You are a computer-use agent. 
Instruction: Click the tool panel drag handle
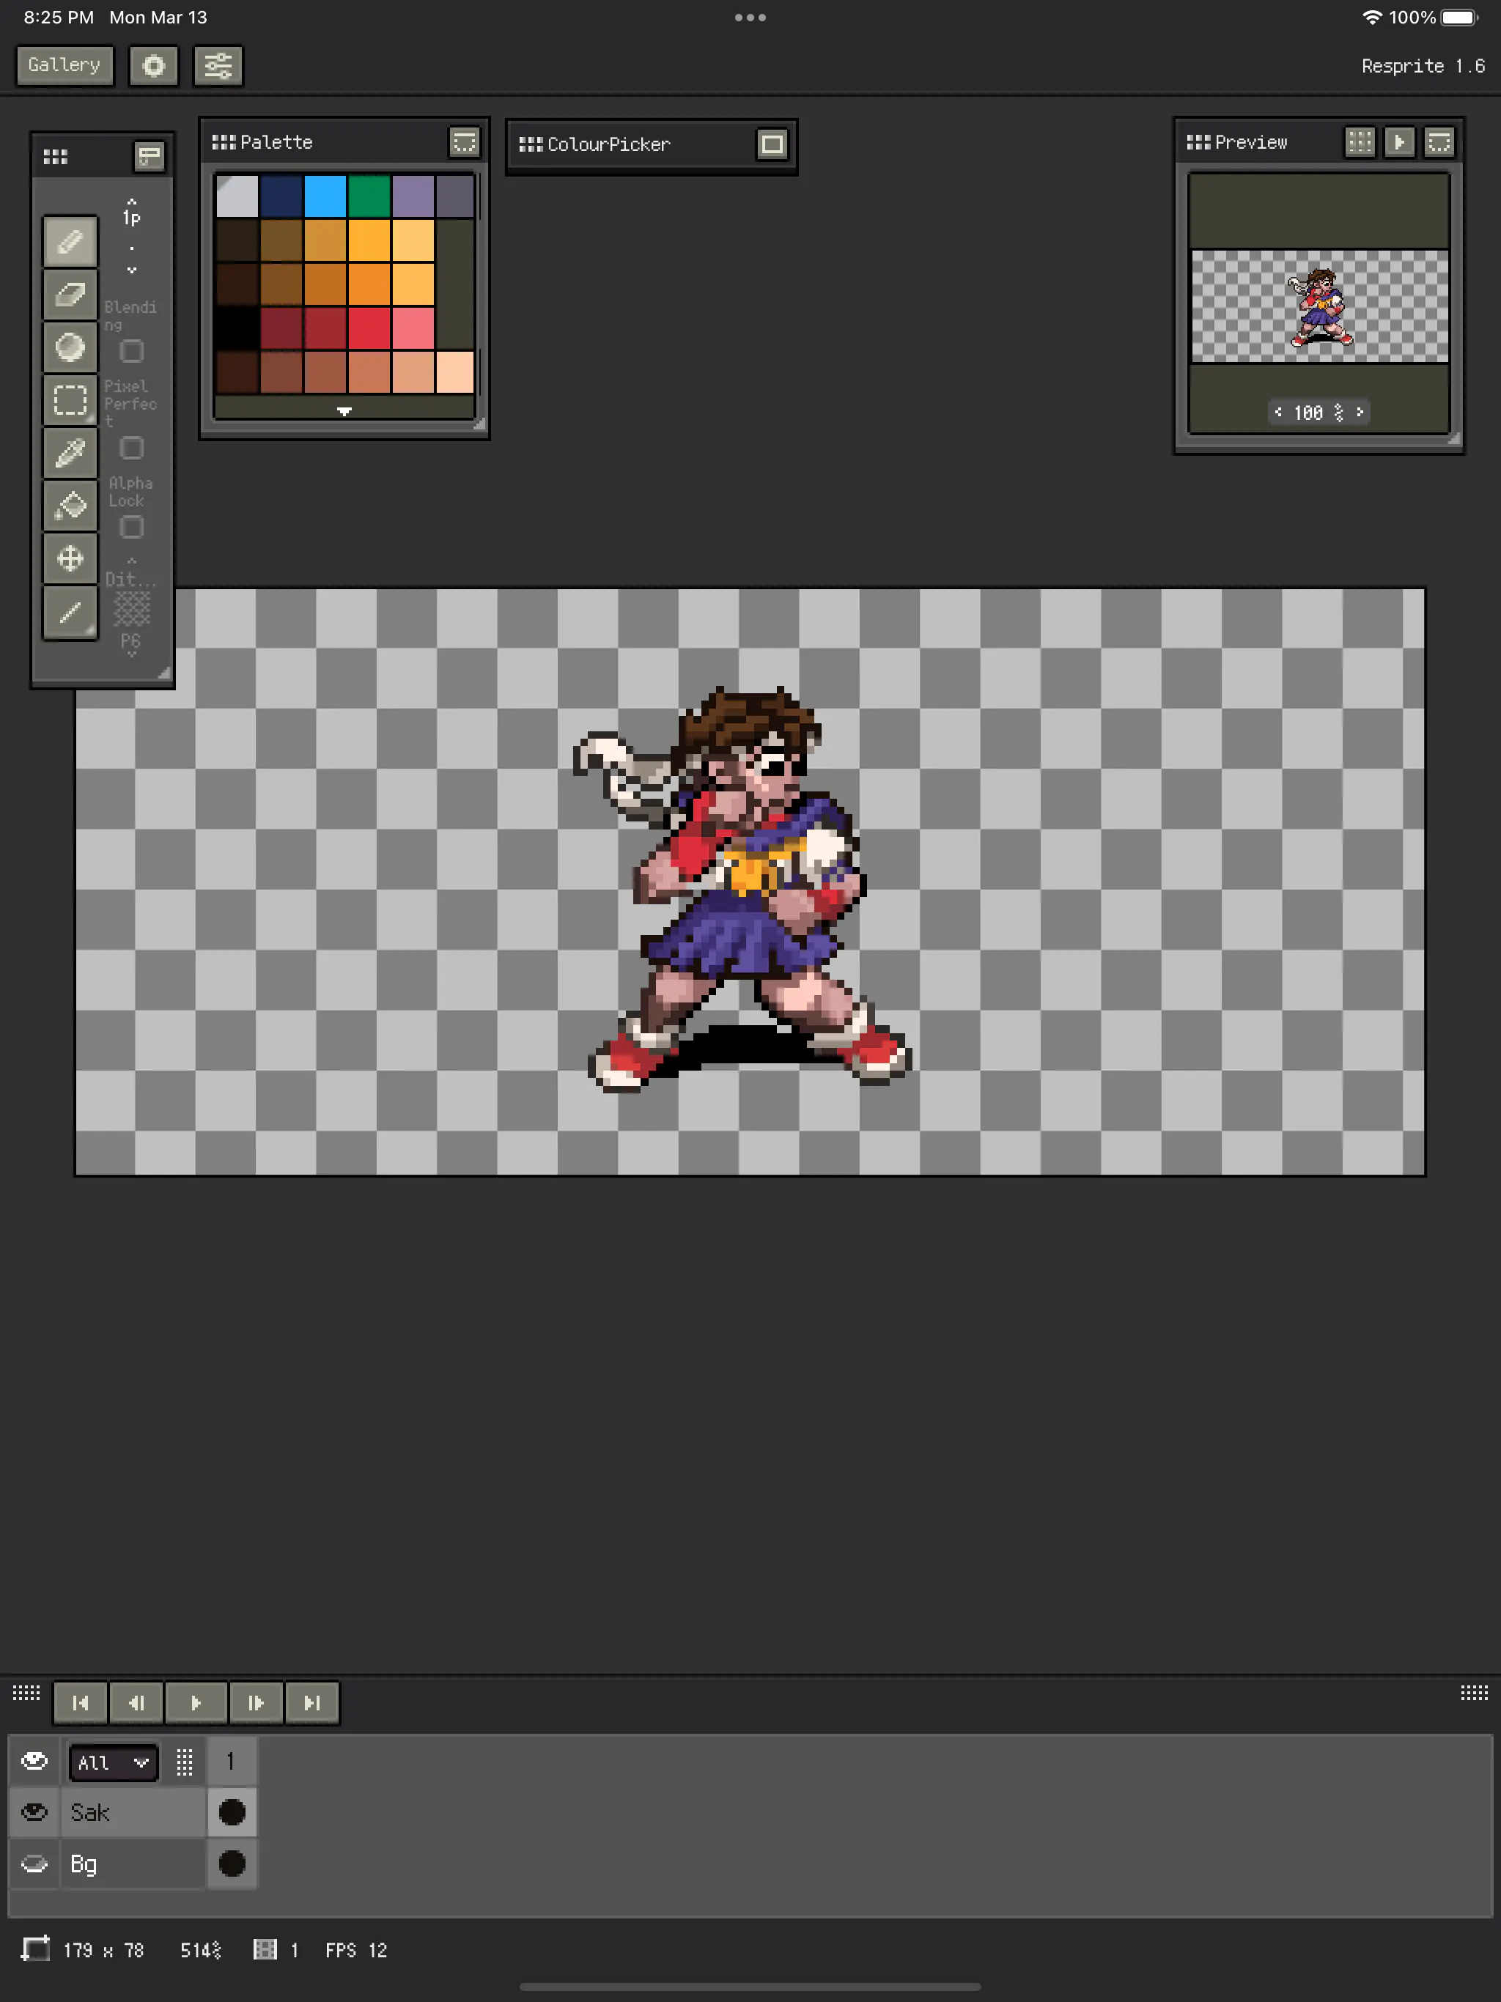pos(55,157)
